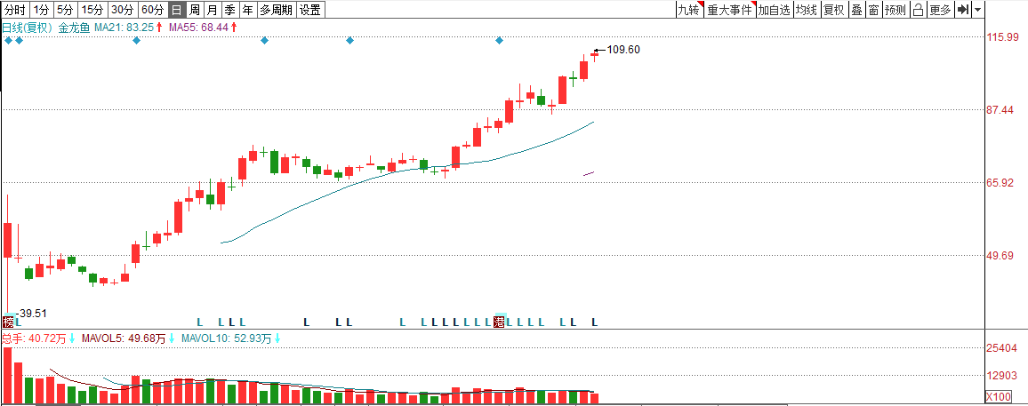Viewport: 1028px width, 406px height.
Task: Click the MA21: 83.25 indicator label
Action: tap(125, 28)
